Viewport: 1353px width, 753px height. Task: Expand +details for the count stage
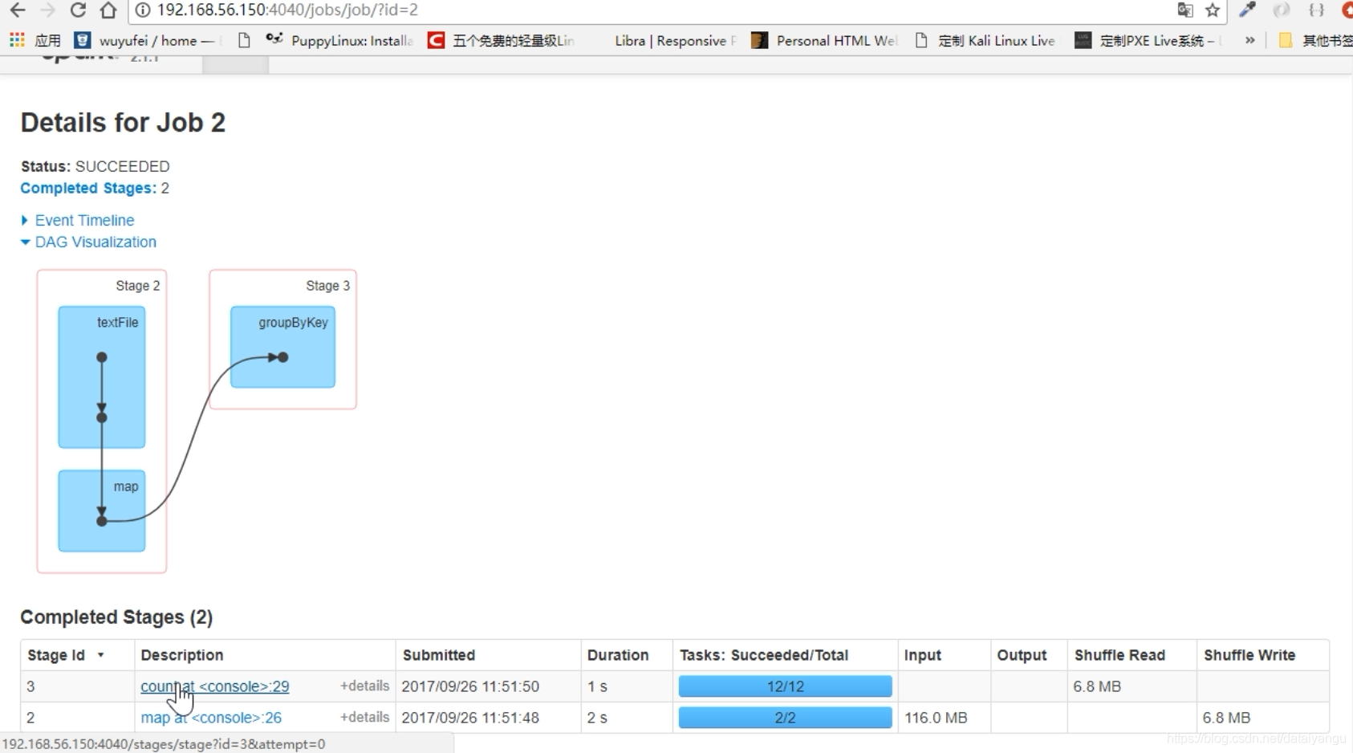364,686
